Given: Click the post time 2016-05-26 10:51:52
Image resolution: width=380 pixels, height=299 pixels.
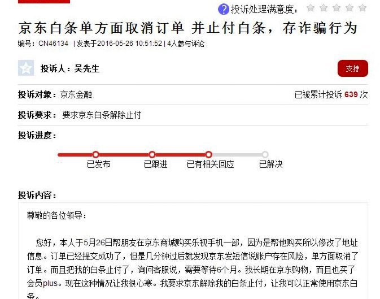Looking at the screenshot, I should point(129,44).
